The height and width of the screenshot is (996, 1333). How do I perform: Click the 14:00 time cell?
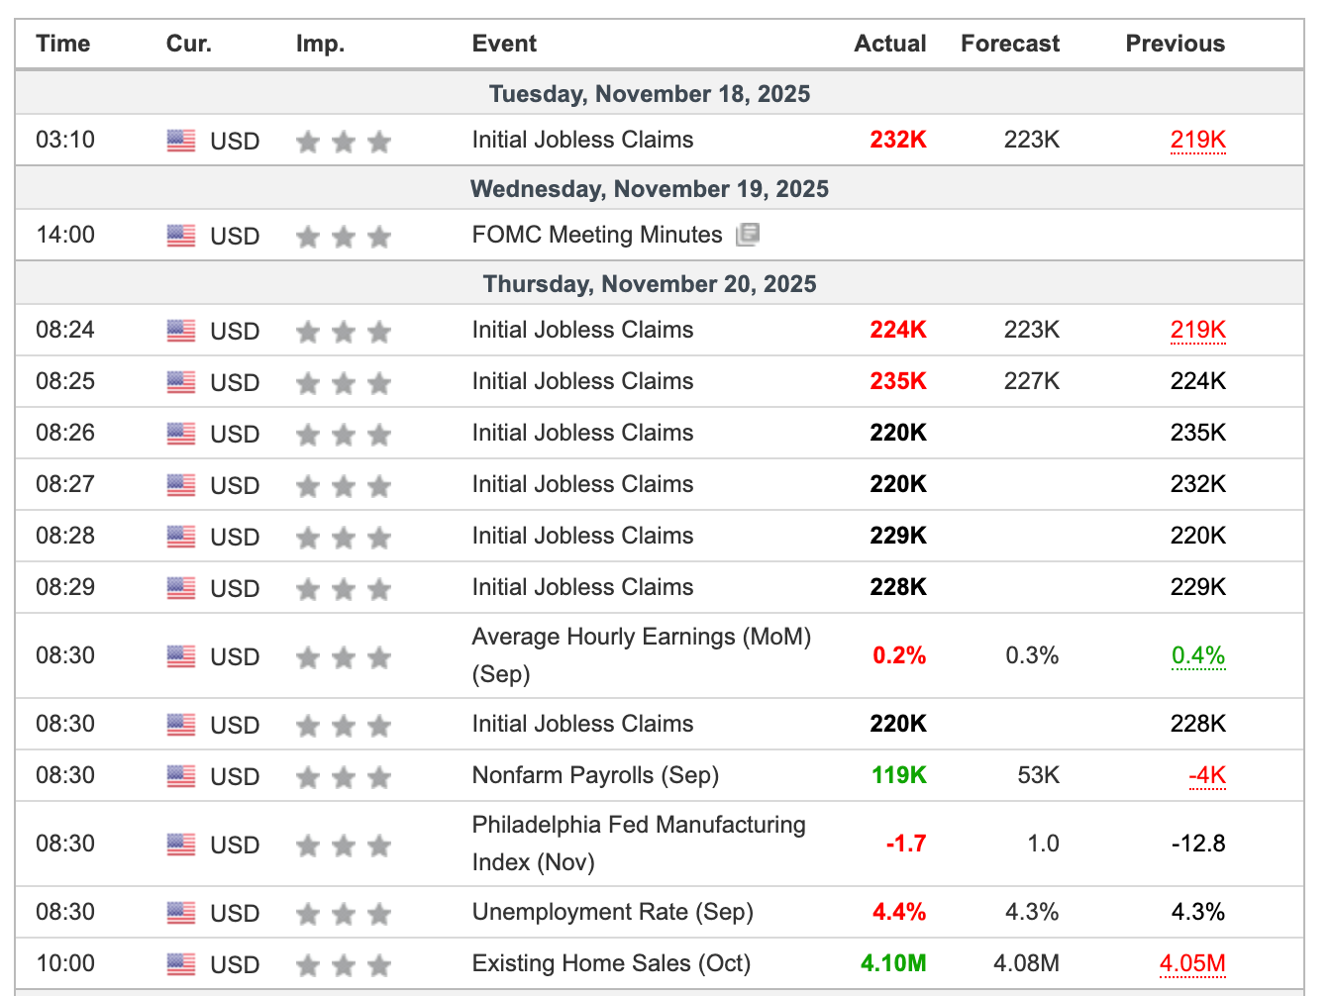coord(65,235)
